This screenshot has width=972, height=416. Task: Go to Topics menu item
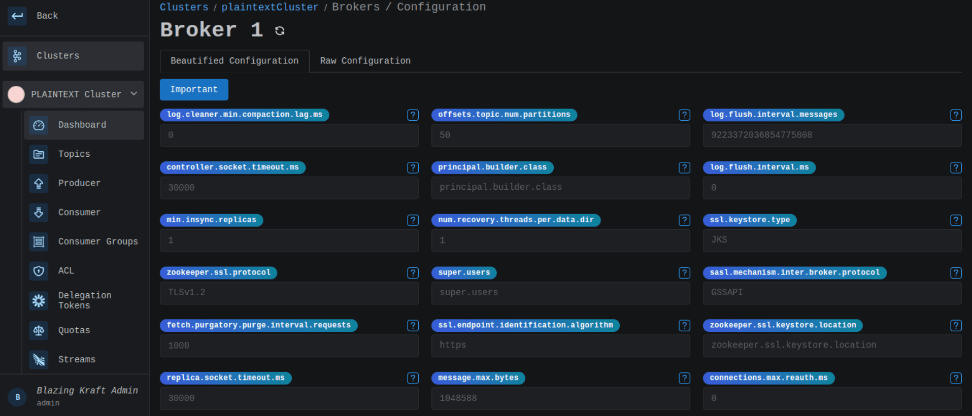point(84,154)
